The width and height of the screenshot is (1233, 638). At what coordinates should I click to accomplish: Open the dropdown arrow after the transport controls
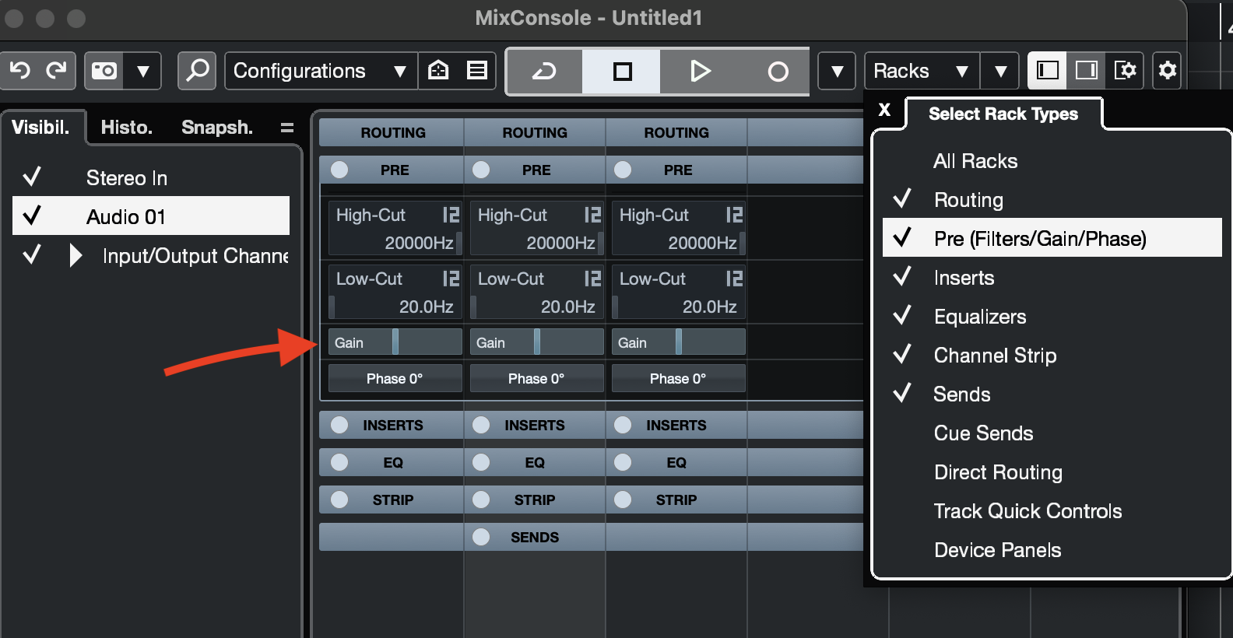tap(837, 71)
